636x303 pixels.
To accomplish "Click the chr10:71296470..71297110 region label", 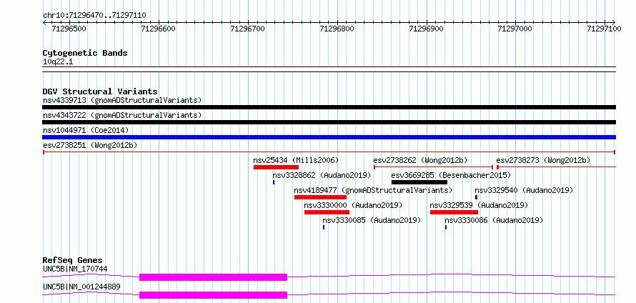I will pyautogui.click(x=94, y=16).
